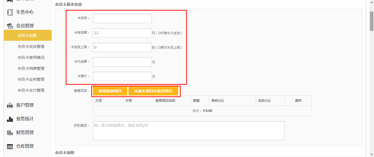Click inside the 折扣描述 text area
This screenshot has height=157, width=374.
tap(188, 131)
